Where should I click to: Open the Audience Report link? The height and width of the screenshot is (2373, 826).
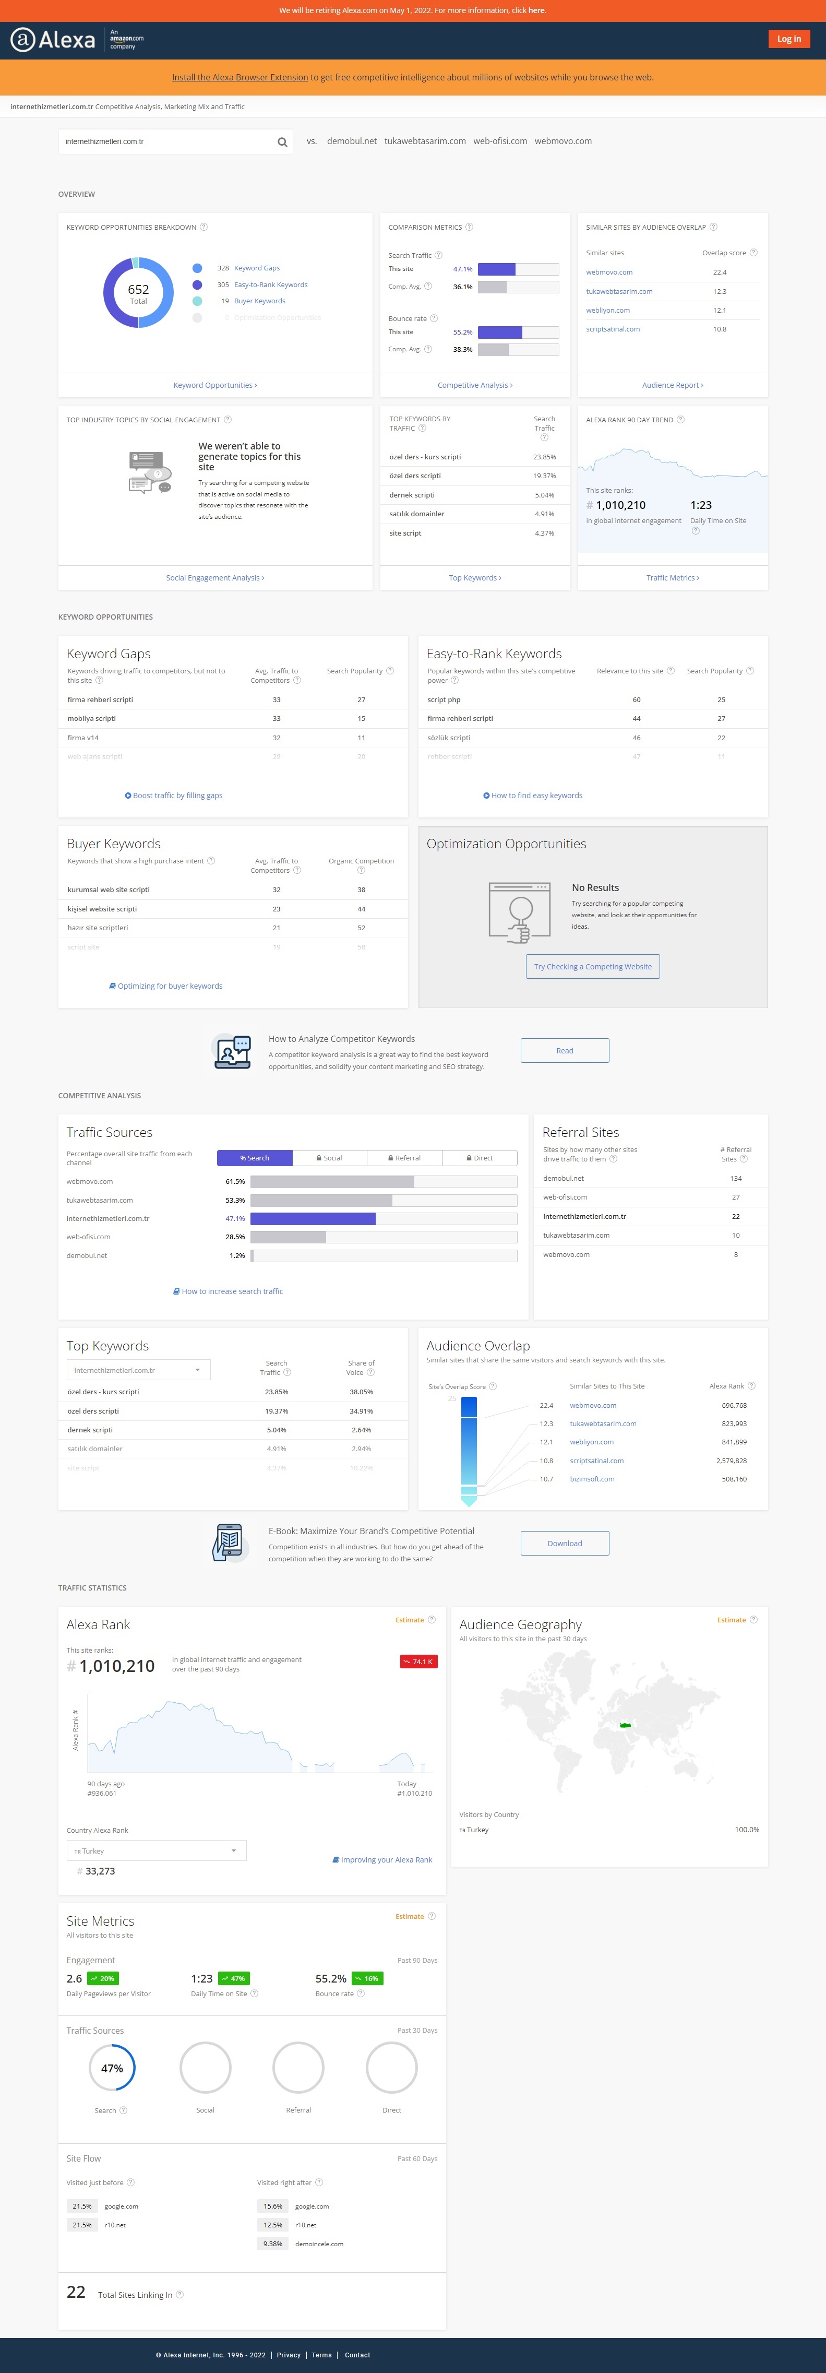(x=673, y=385)
